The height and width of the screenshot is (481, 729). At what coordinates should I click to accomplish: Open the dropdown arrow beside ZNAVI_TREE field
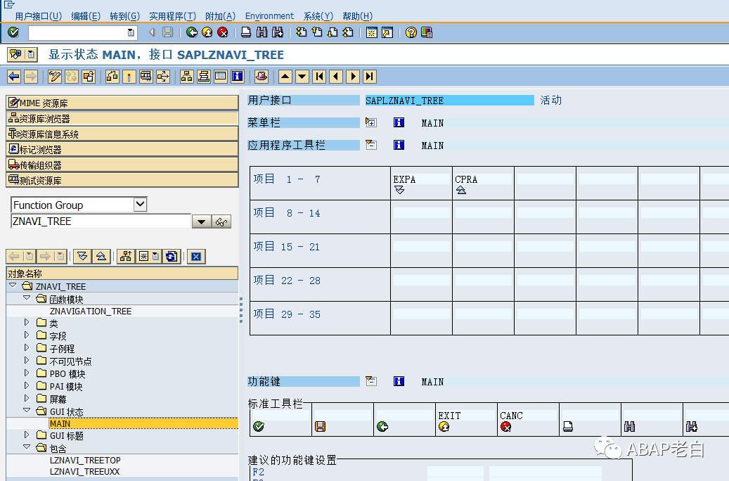[201, 222]
